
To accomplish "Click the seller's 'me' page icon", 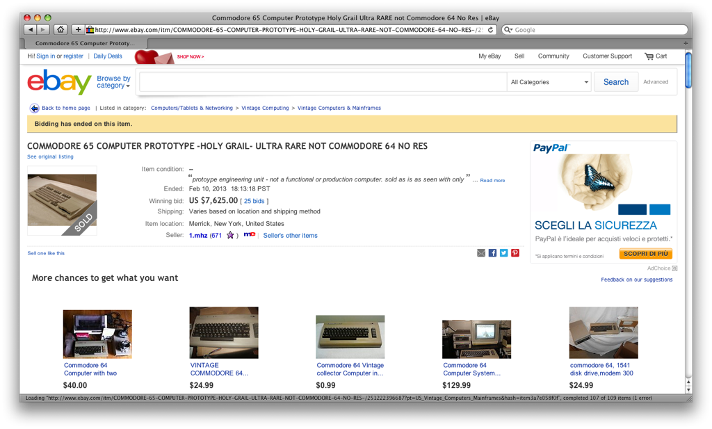I will tap(250, 235).
